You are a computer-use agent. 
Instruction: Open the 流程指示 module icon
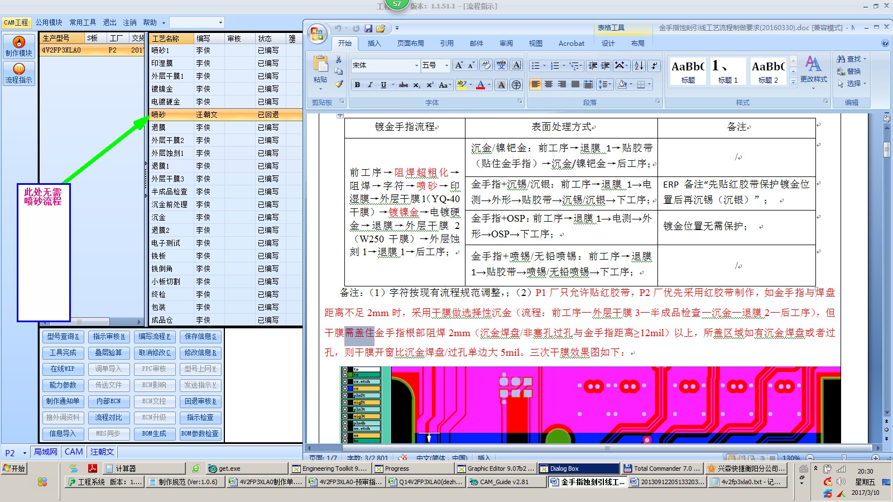pyautogui.click(x=18, y=73)
